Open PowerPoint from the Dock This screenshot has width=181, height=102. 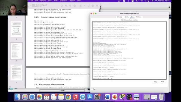[x=115, y=97]
